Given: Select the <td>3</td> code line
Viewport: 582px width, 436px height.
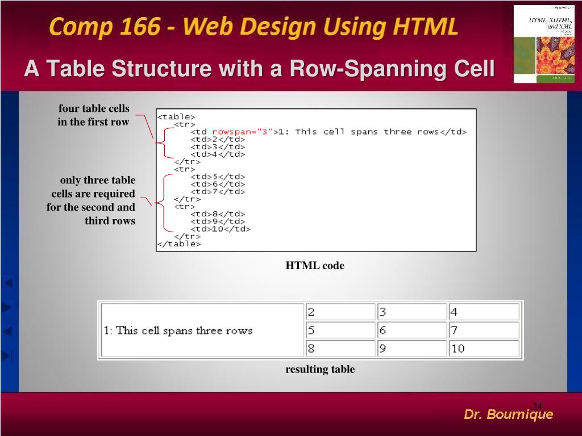Looking at the screenshot, I should (x=218, y=147).
